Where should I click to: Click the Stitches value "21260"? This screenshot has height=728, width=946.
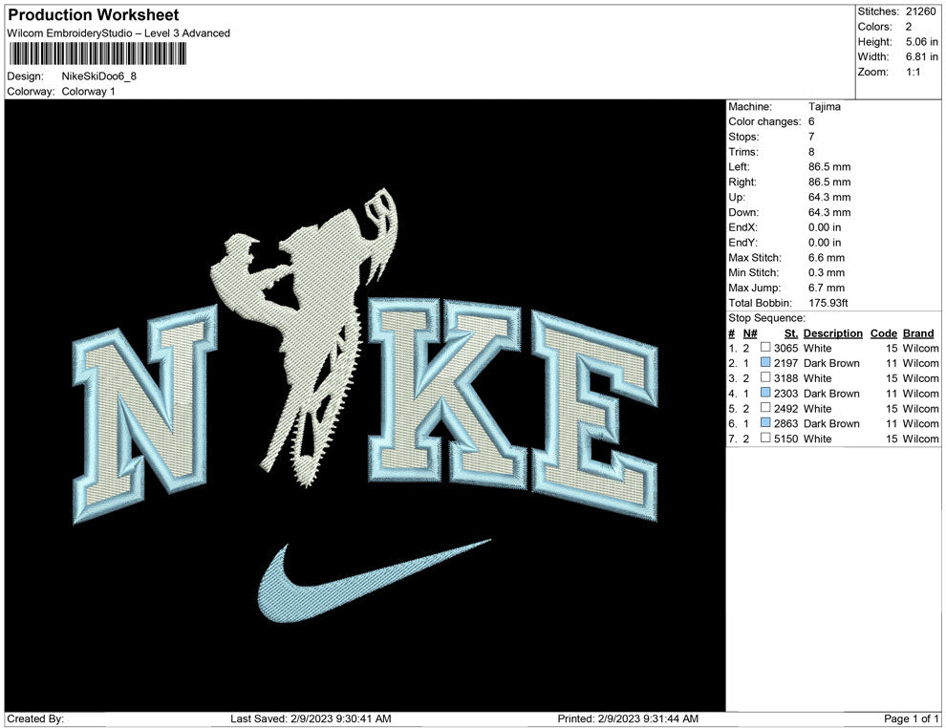point(920,11)
